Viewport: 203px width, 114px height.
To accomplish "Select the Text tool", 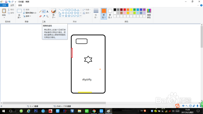I will coord(47,12).
